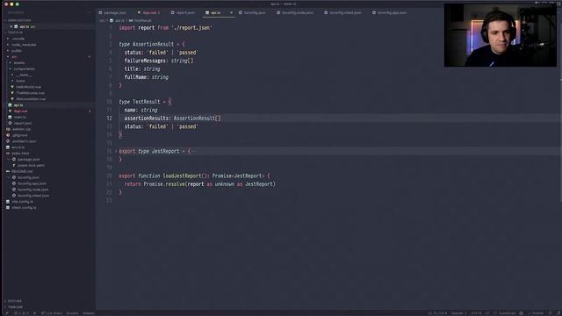The width and height of the screenshot is (562, 316).
Task: Open main.ts in explorer
Action: tap(19, 117)
